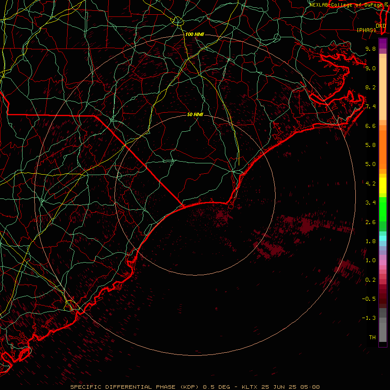The image size is (390, 390).
Task: Click the 5.0 value on the color scale
Action: (x=370, y=164)
